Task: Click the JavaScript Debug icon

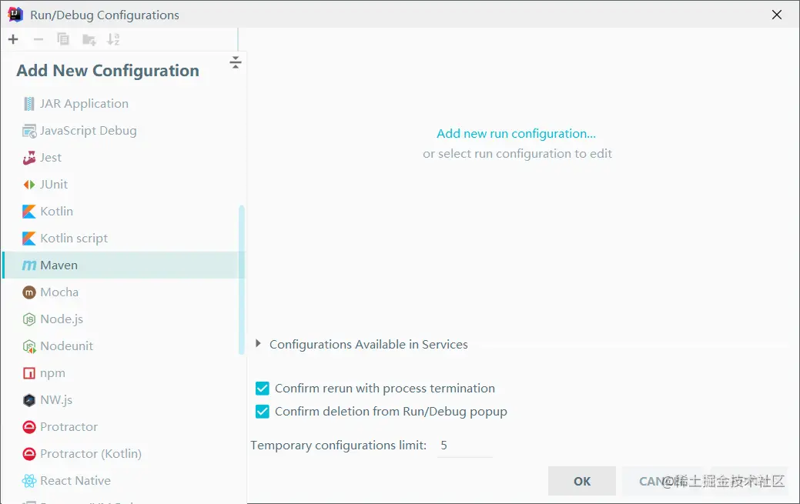Action: pos(29,131)
